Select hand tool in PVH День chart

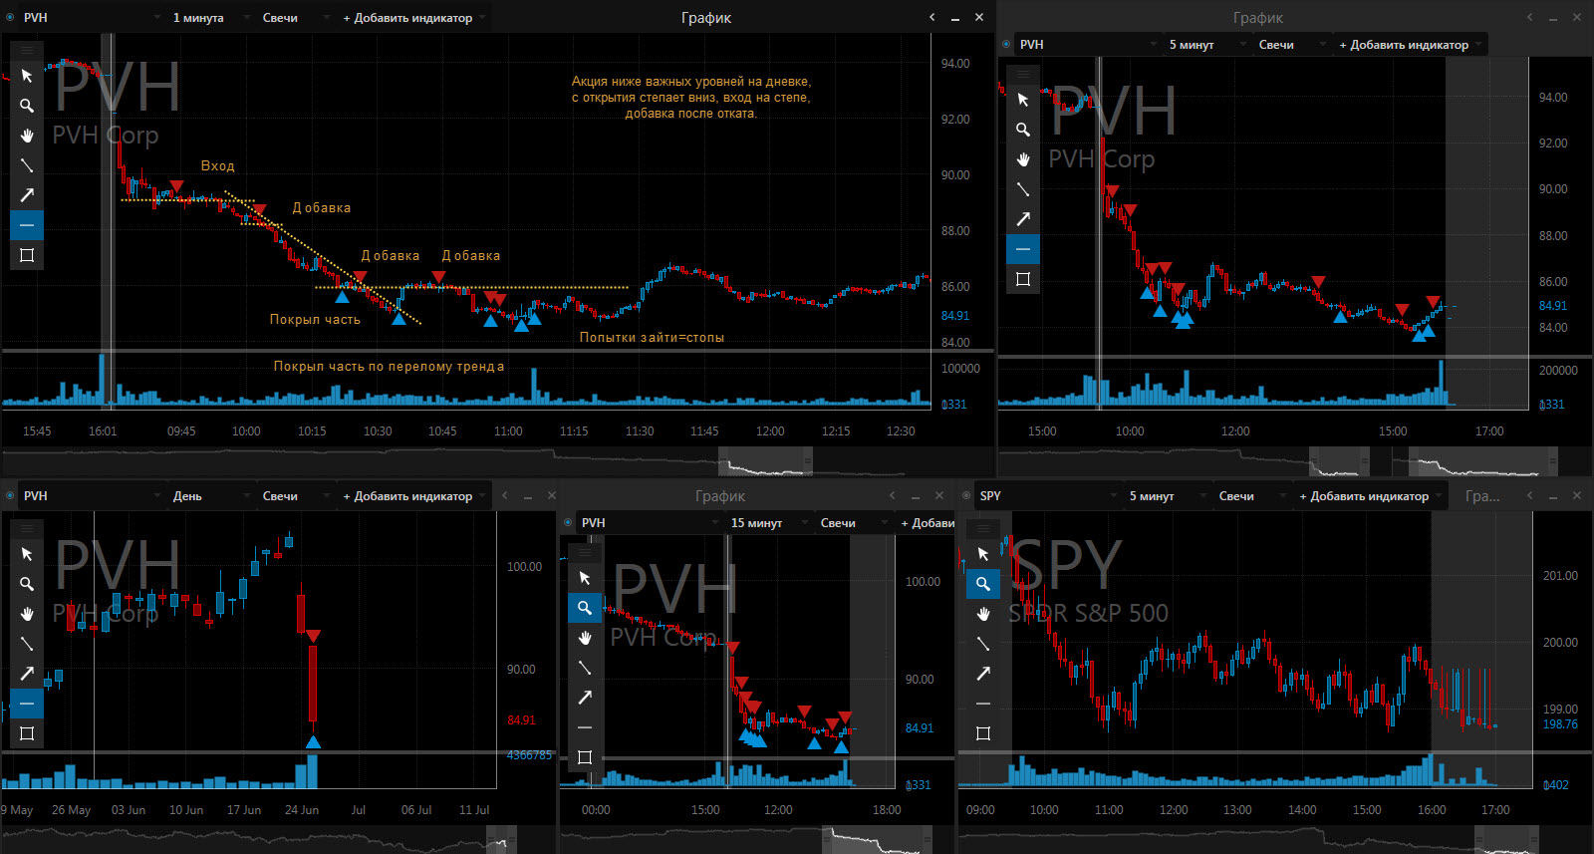[27, 614]
